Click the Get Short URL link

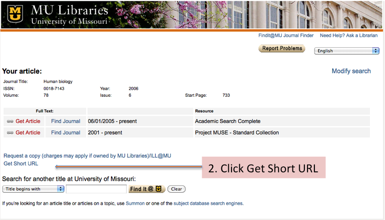[x=21, y=164]
